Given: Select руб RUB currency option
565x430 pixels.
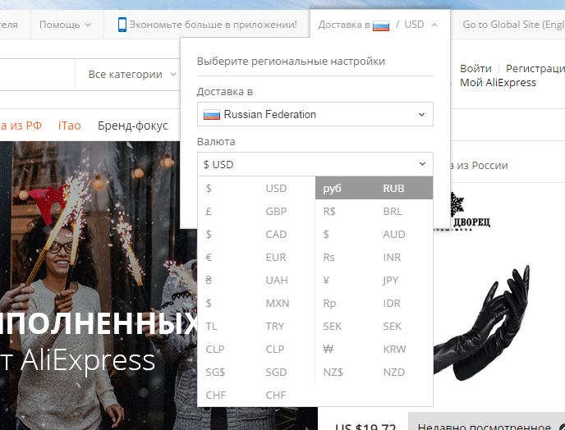Looking at the screenshot, I should pos(374,188).
